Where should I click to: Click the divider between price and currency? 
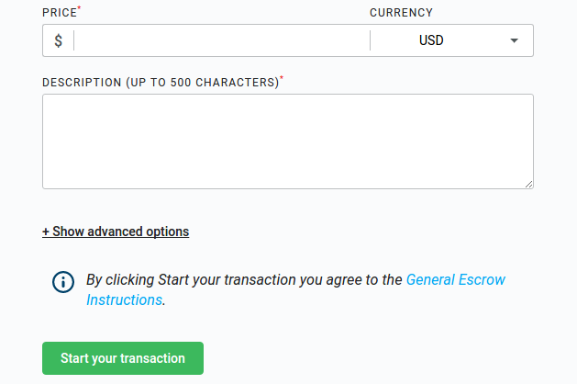[371, 40]
